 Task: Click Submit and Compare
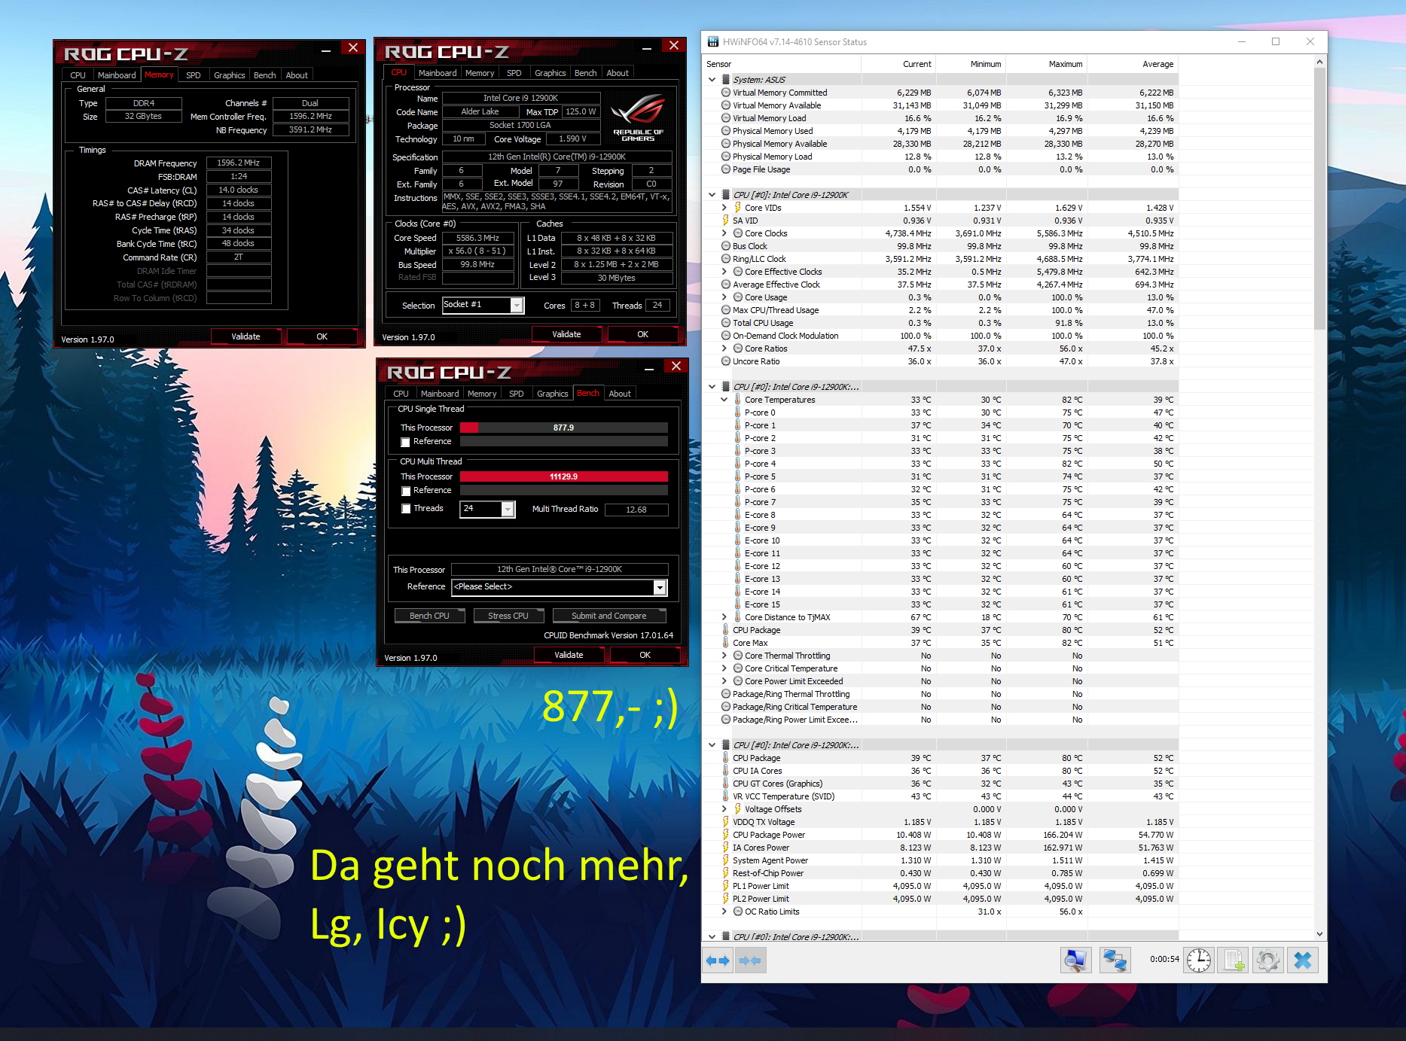(609, 616)
